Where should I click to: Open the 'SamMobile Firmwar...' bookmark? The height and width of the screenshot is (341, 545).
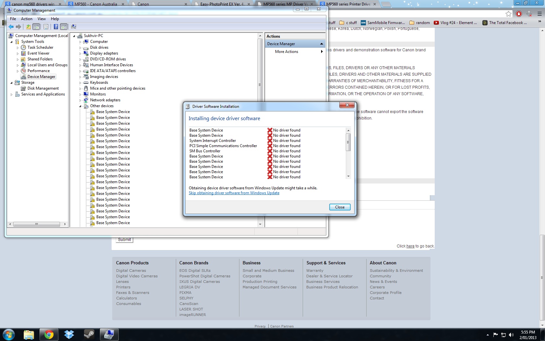(x=383, y=23)
